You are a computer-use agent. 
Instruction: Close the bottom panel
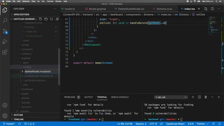point(219,97)
